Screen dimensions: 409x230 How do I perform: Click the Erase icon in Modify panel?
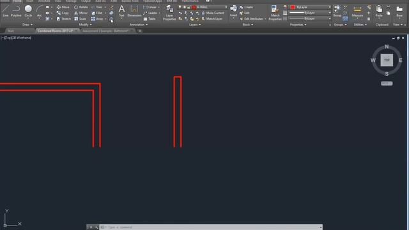tap(111, 7)
